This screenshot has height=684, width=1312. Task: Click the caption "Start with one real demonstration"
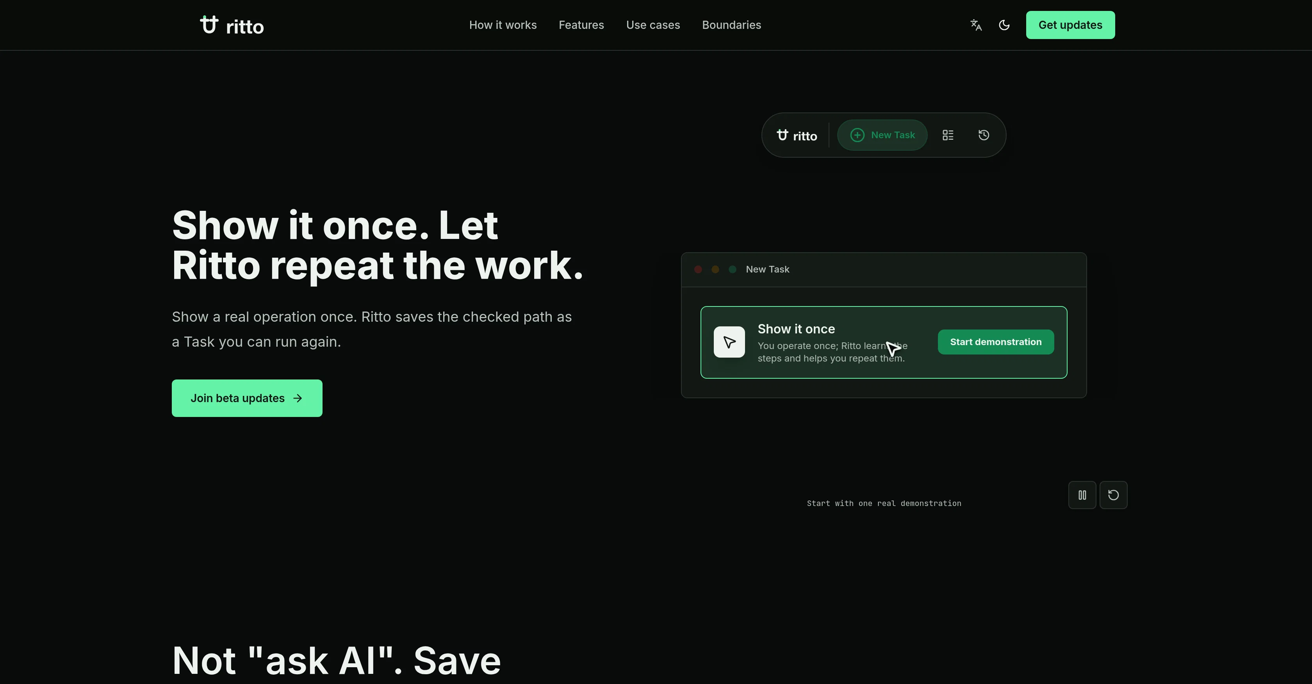tap(884, 503)
